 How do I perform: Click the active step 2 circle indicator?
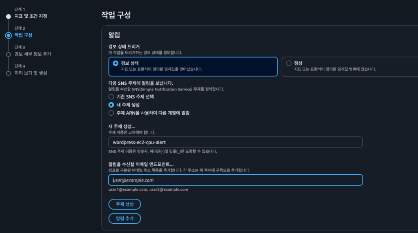pos(8,35)
